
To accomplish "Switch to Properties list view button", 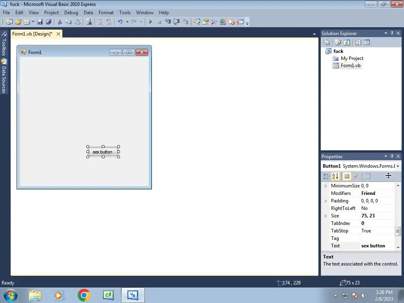I will click(x=347, y=176).
